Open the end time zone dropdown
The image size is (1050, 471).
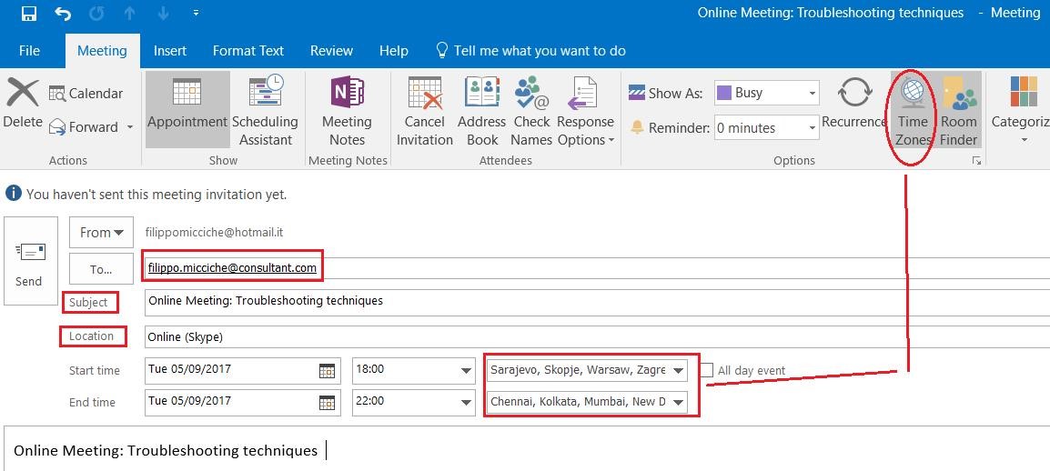coord(679,402)
